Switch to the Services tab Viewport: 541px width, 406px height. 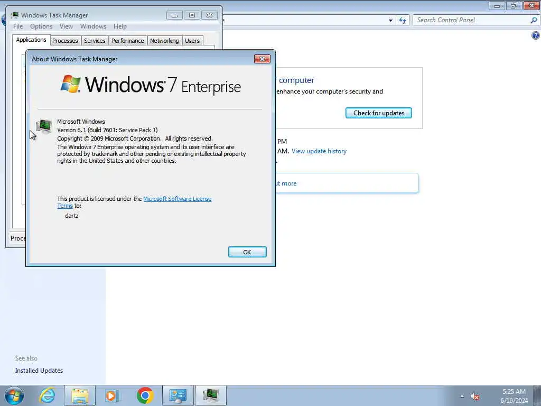tap(95, 41)
